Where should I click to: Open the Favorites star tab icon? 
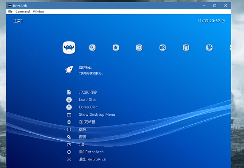[x=116, y=48]
